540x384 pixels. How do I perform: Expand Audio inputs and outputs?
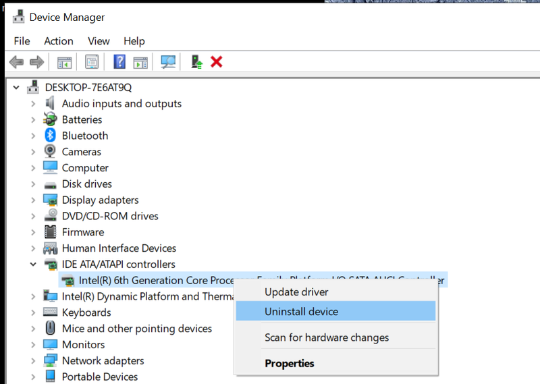[33, 104]
